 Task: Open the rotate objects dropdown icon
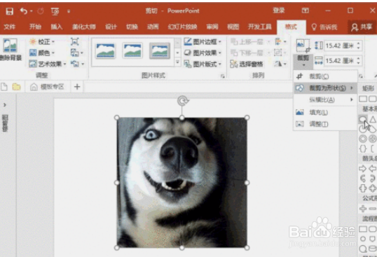[280, 64]
